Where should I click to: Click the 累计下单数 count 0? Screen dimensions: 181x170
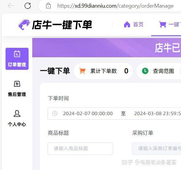(x=126, y=71)
